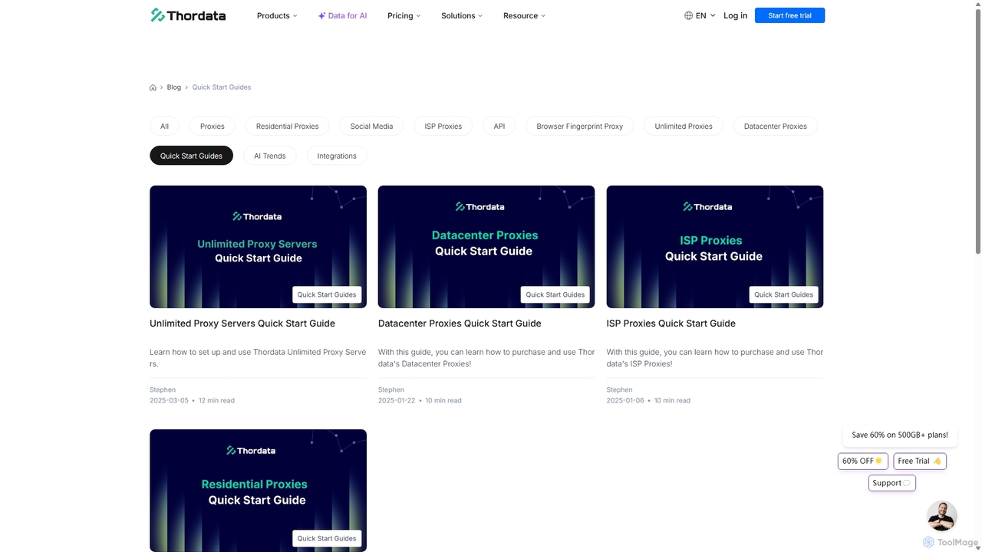Screen dimensions: 982x552
Task: Click the Free Trial chat button
Action: pos(920,461)
